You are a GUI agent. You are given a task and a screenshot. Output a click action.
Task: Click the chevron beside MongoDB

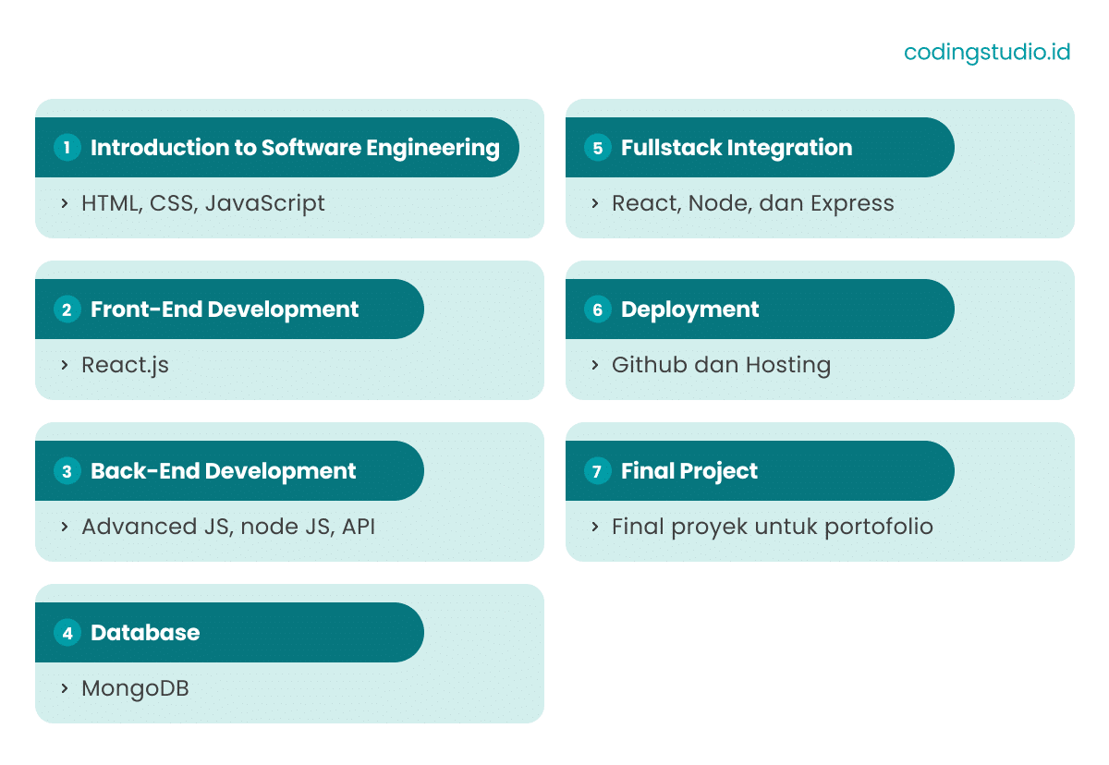[63, 688]
